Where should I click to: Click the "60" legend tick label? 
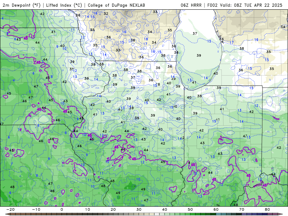[x=216, y=210]
